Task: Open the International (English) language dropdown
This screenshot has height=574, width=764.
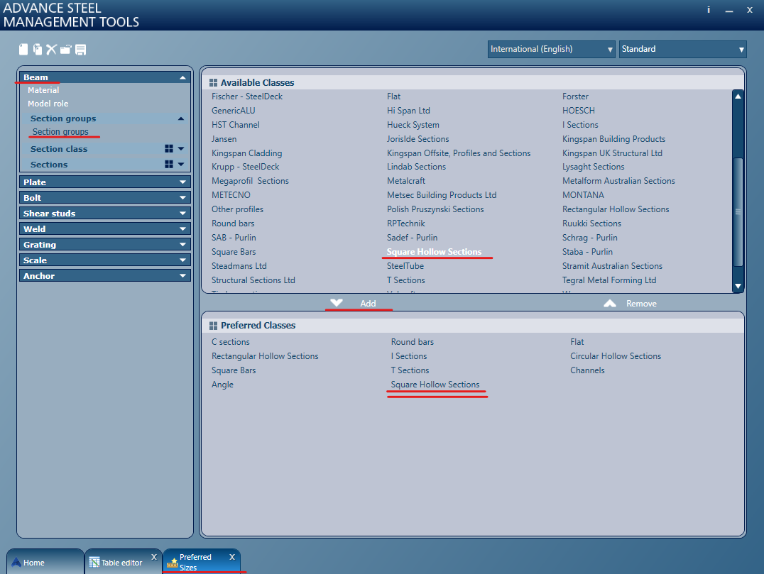Action: pyautogui.click(x=551, y=49)
